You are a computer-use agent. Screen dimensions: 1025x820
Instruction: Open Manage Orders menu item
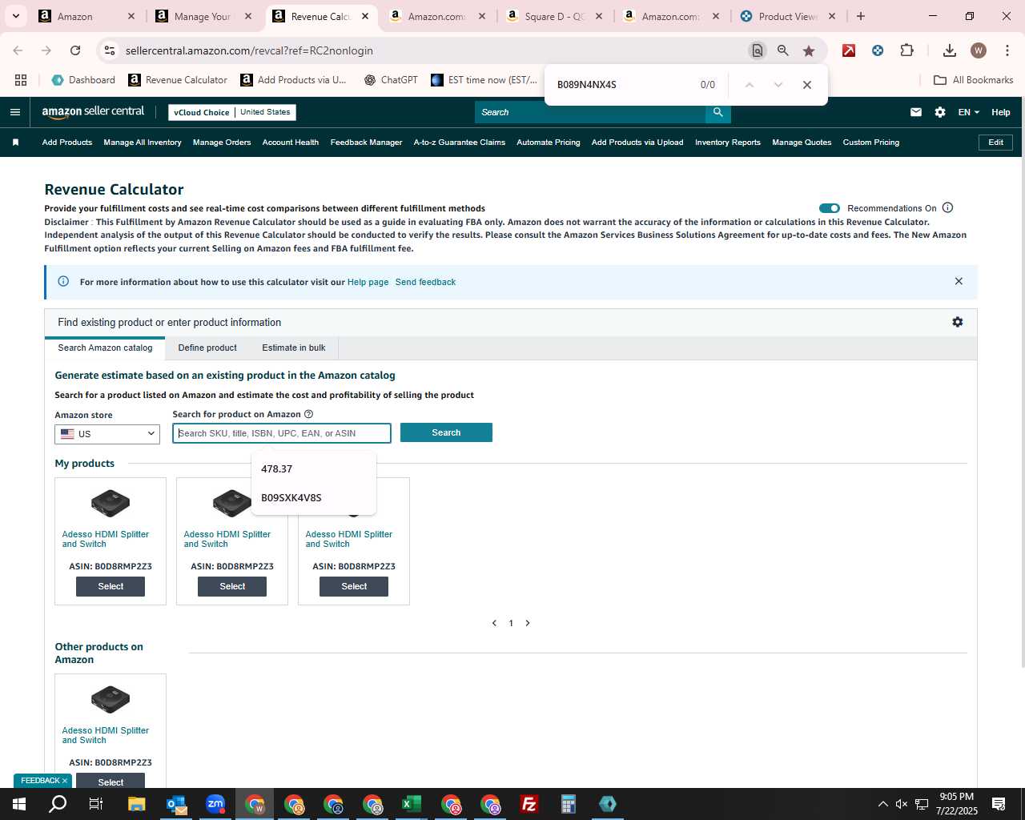[222, 143]
